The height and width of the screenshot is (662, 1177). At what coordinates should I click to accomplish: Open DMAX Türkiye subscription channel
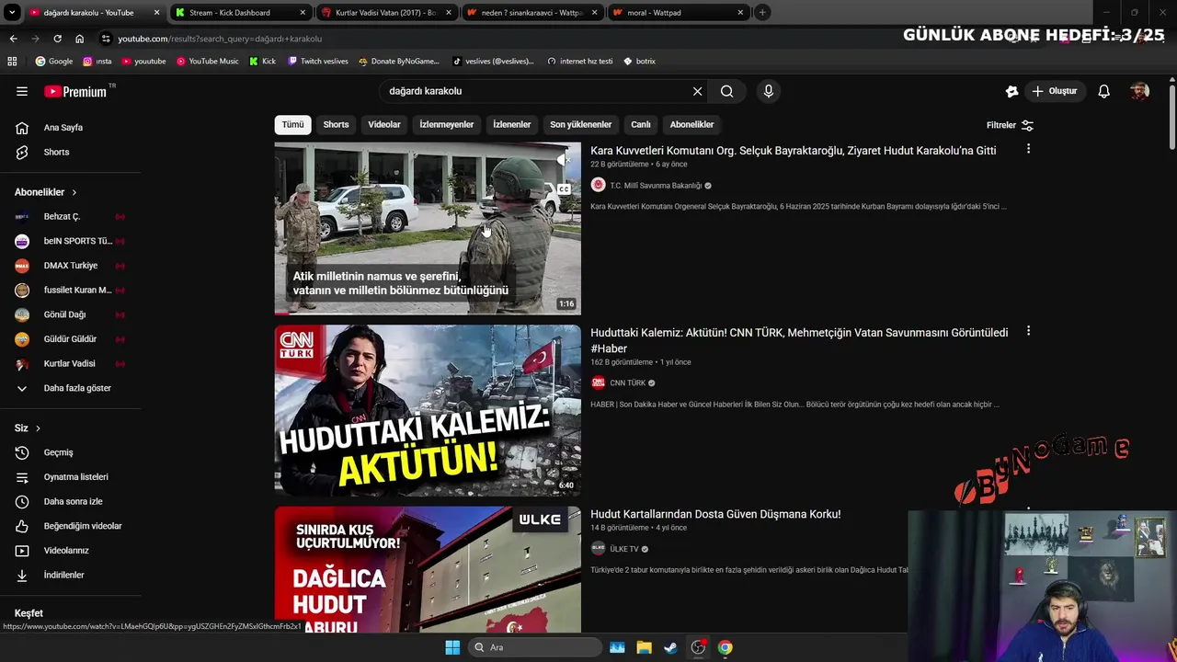click(x=70, y=266)
